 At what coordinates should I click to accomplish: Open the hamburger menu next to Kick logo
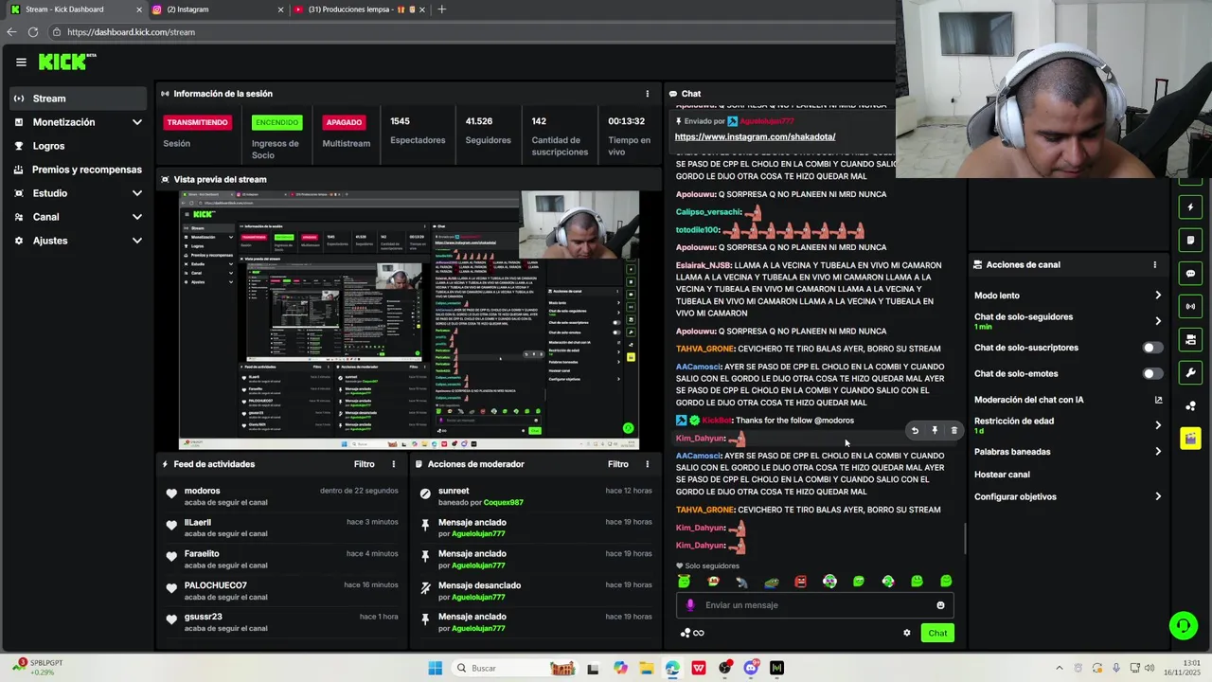[x=21, y=63]
